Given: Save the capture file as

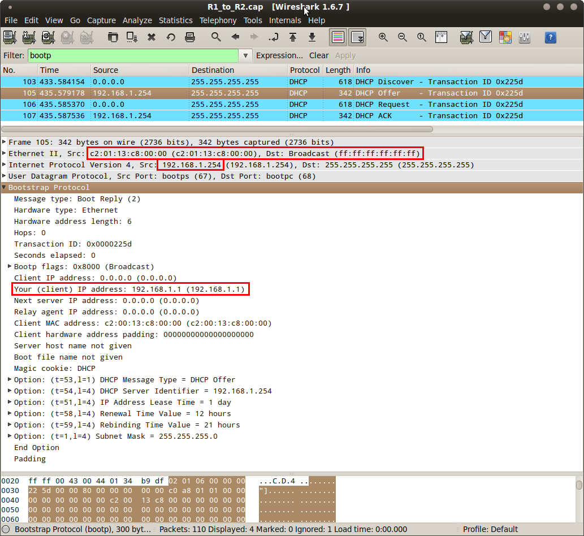Looking at the screenshot, I should [x=132, y=37].
